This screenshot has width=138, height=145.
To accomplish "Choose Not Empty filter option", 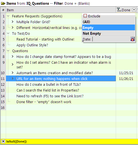I will click(109, 33).
